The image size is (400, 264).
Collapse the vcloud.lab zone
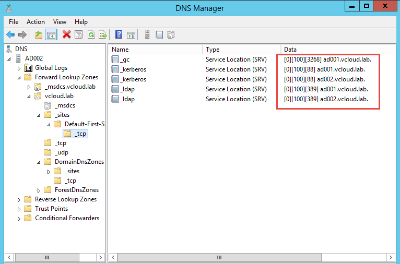pos(29,97)
